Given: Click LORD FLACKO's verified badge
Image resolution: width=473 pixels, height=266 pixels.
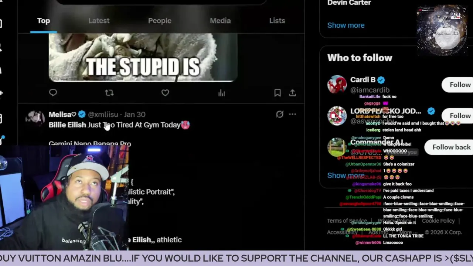Looking at the screenshot, I should [431, 111].
